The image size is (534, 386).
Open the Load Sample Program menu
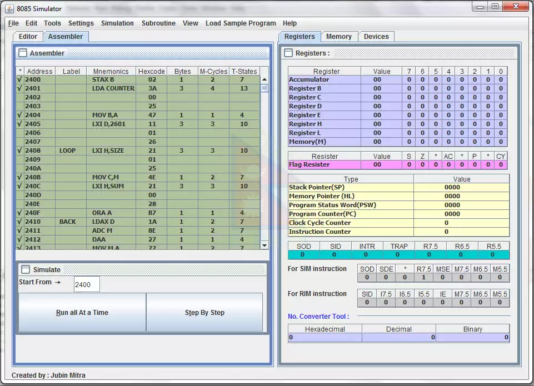point(240,23)
